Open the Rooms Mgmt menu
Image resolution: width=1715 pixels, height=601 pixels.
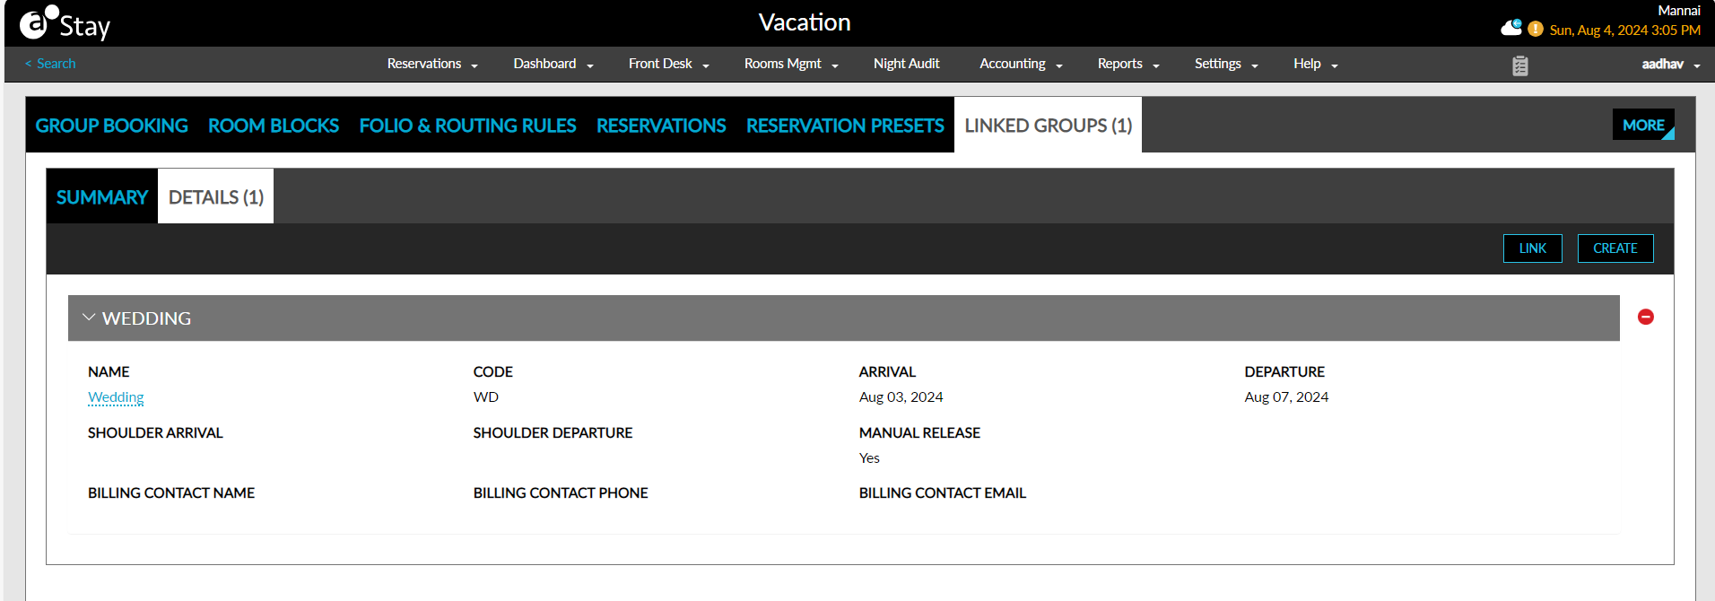click(x=791, y=64)
